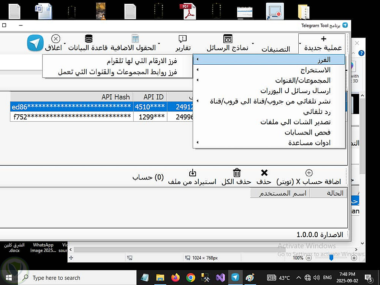Open ادوات مساعدة submenu
Image resolution: width=380 pixels, height=285 pixels.
(269, 143)
